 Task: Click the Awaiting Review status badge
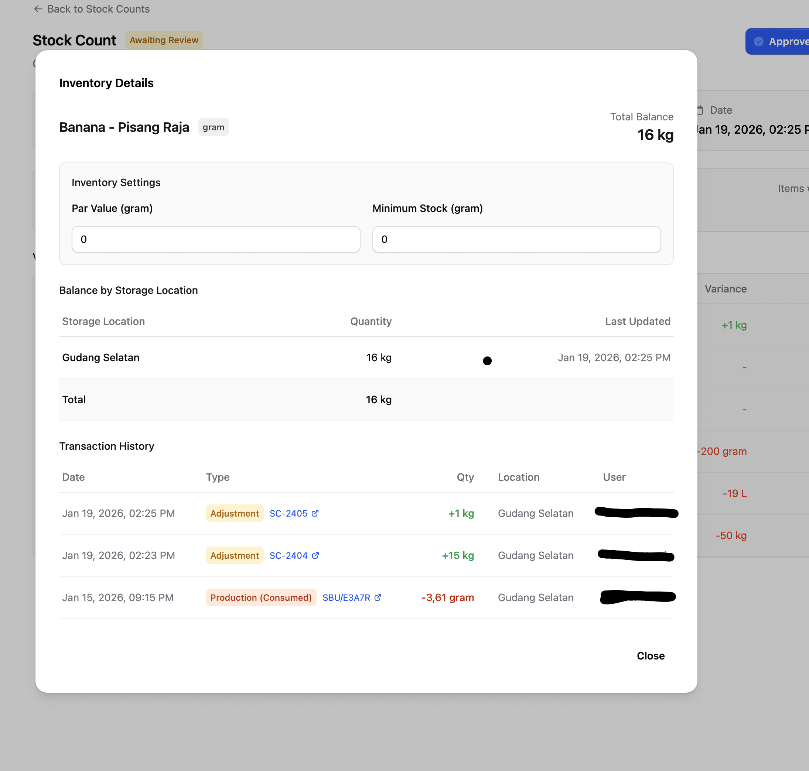pos(164,40)
